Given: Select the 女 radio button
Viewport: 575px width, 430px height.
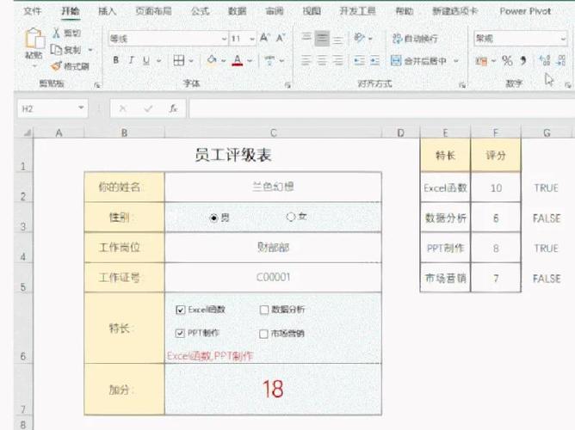Looking at the screenshot, I should (290, 217).
